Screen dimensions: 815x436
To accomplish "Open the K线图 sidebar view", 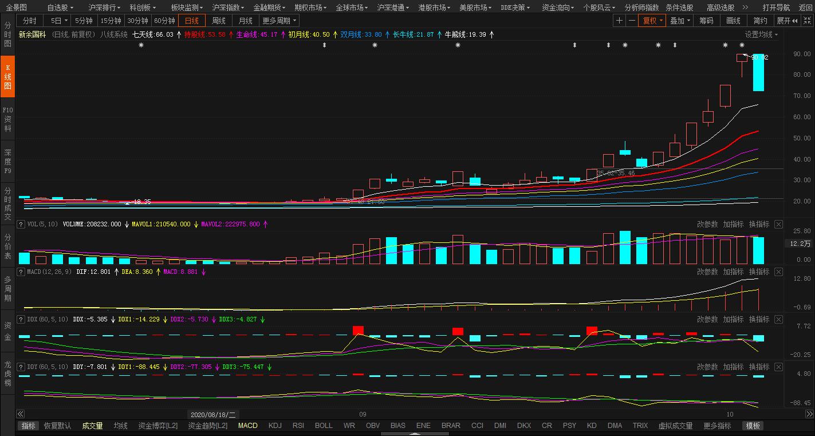I will coord(7,76).
